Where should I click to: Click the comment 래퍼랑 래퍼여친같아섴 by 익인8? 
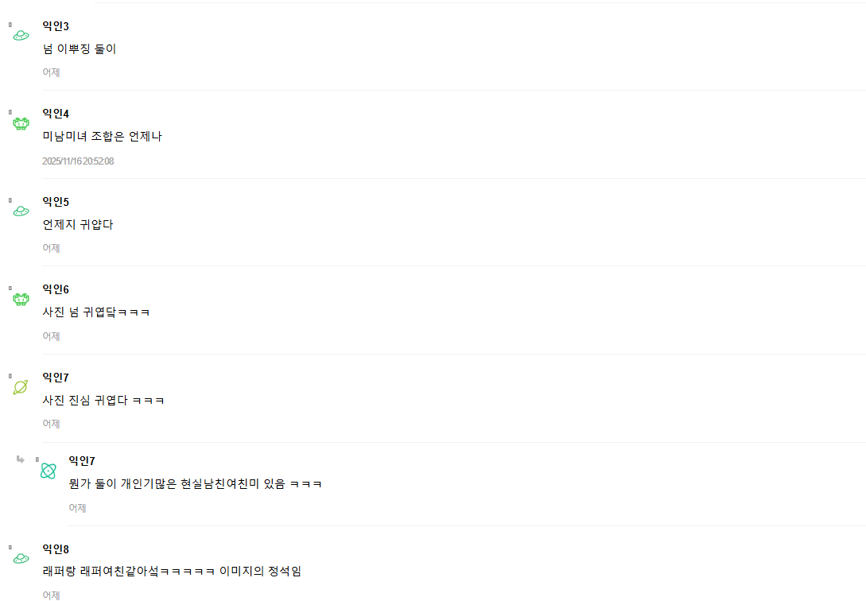(x=172, y=572)
